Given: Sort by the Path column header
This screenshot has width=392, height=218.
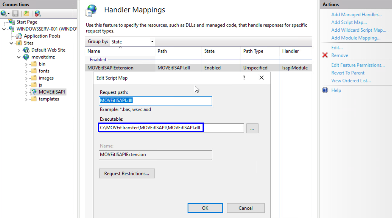Looking at the screenshot, I should point(178,51).
